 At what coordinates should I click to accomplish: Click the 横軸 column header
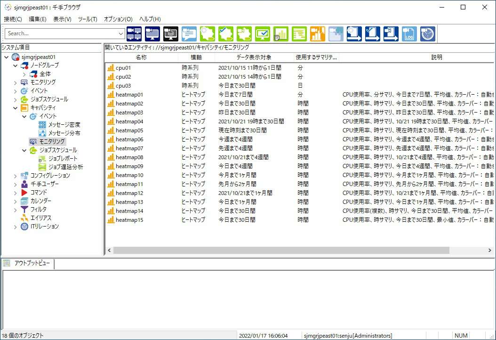point(196,57)
